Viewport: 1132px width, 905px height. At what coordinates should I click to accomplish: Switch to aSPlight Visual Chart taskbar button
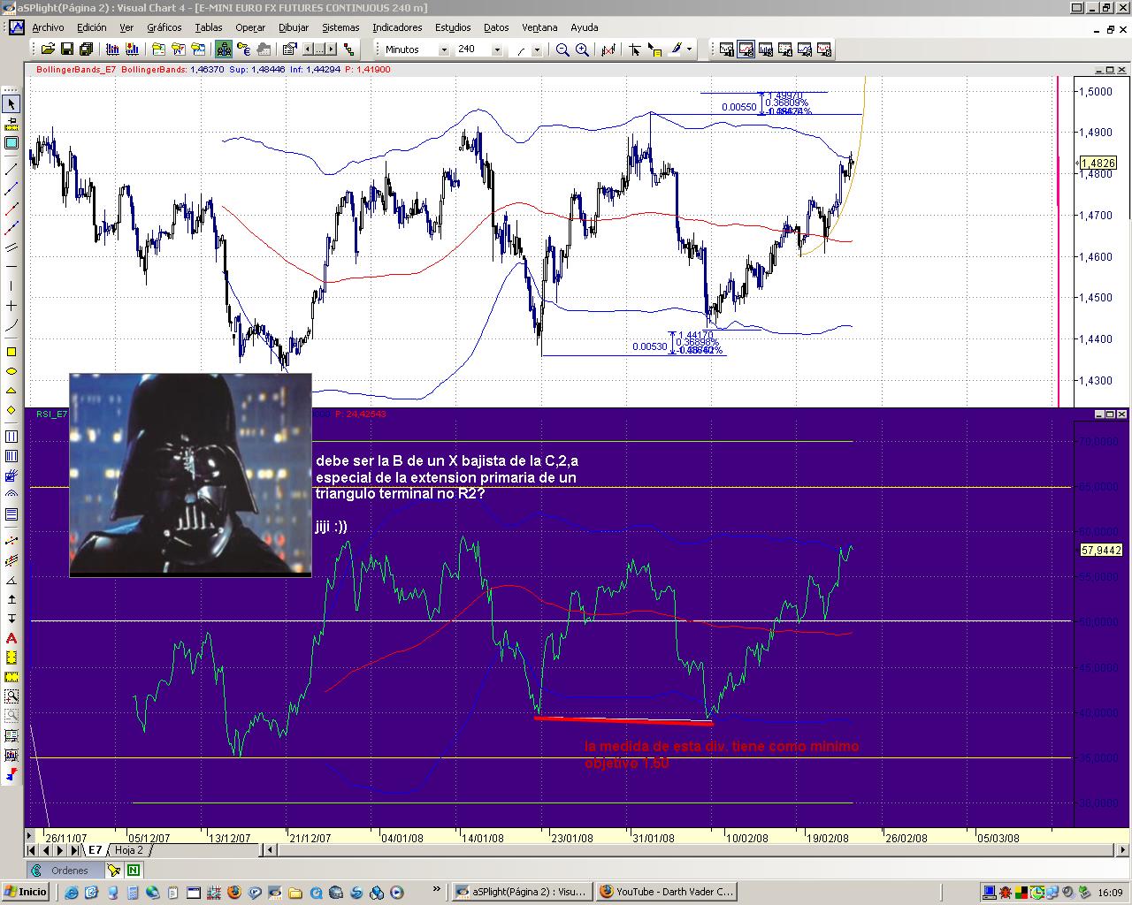(x=521, y=892)
